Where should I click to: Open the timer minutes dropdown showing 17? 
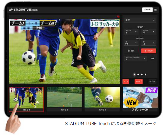[131, 43]
